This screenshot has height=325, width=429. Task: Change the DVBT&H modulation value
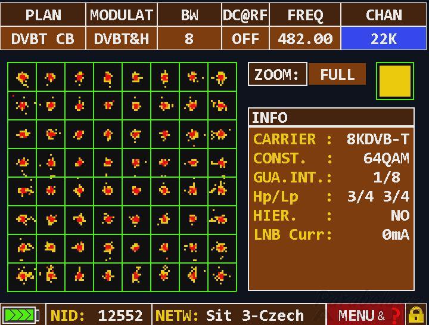click(122, 38)
